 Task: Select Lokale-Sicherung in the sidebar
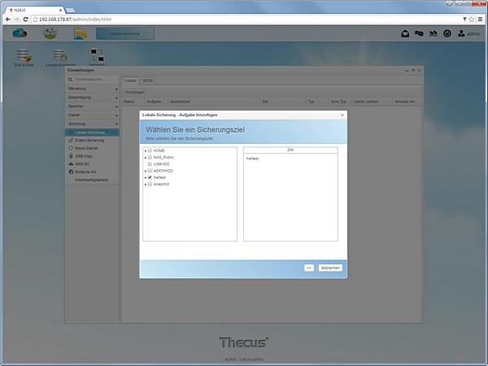(92, 133)
